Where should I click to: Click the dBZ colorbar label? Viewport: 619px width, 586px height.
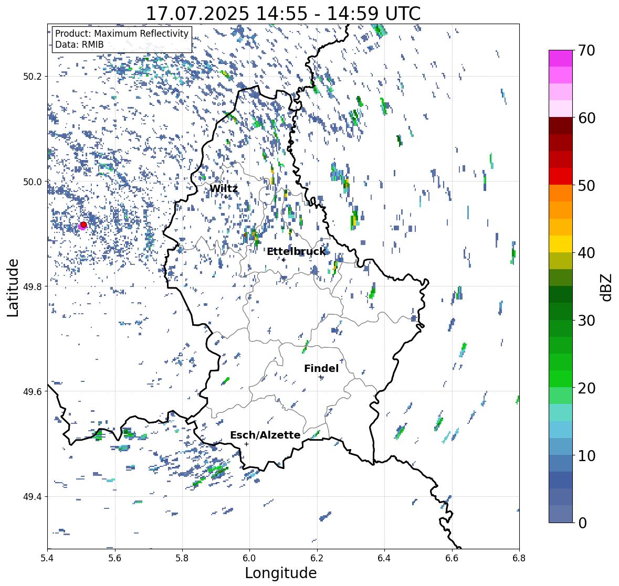tap(607, 287)
